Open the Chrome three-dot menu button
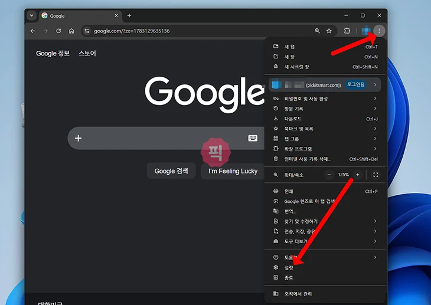This screenshot has width=431, height=305. click(x=379, y=31)
